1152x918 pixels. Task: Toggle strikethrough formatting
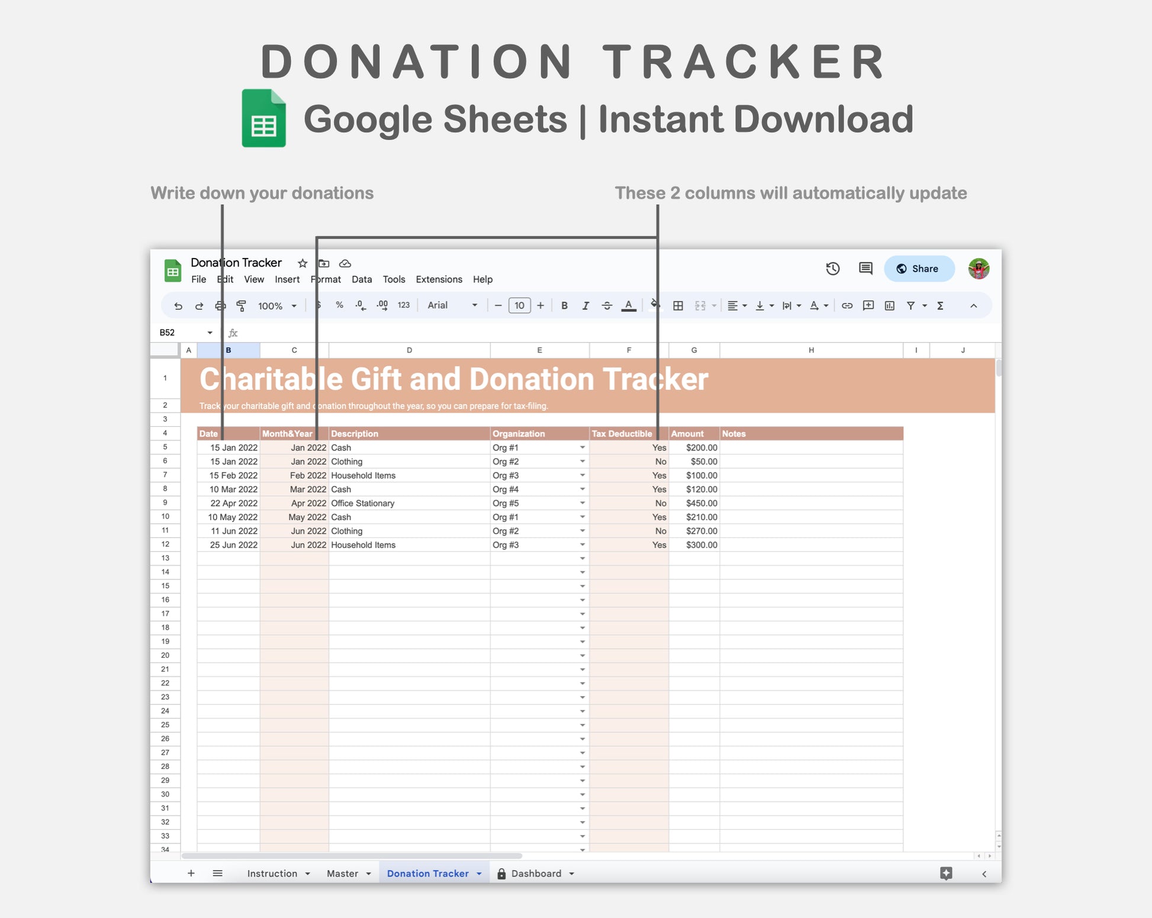point(607,306)
